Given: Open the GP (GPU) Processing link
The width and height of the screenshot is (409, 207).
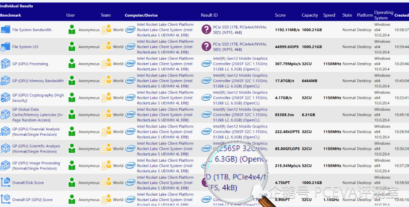Looking at the screenshot, I should point(30,64).
